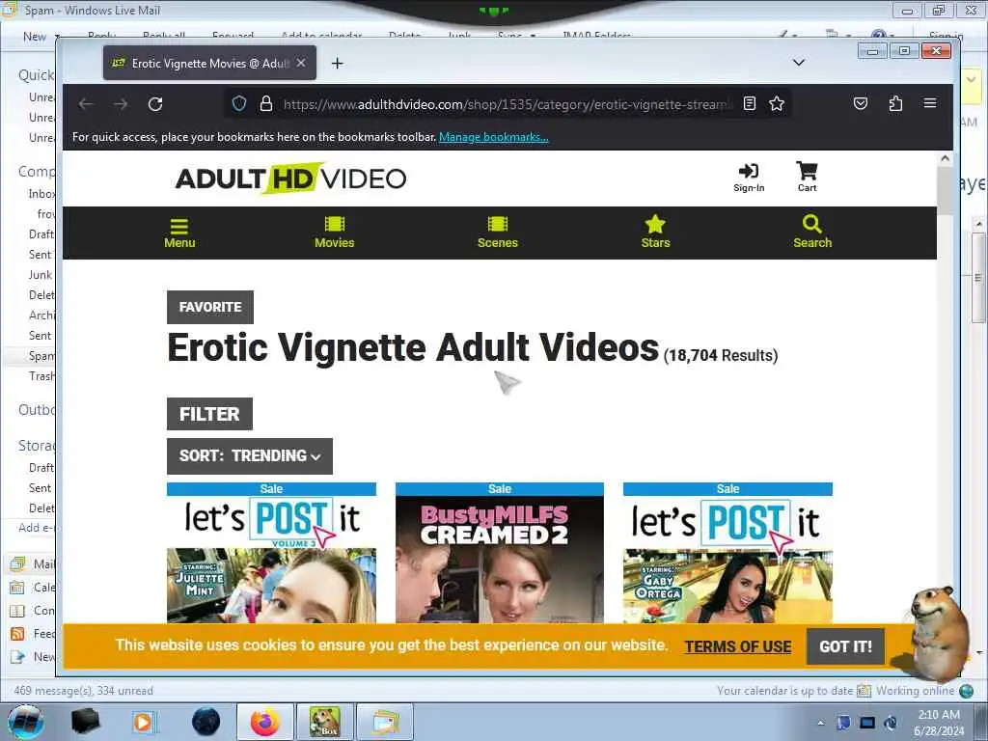Viewport: 988px width, 741px height.
Task: Open Newsgroups view in Windows Live Mail
Action: coord(33,656)
